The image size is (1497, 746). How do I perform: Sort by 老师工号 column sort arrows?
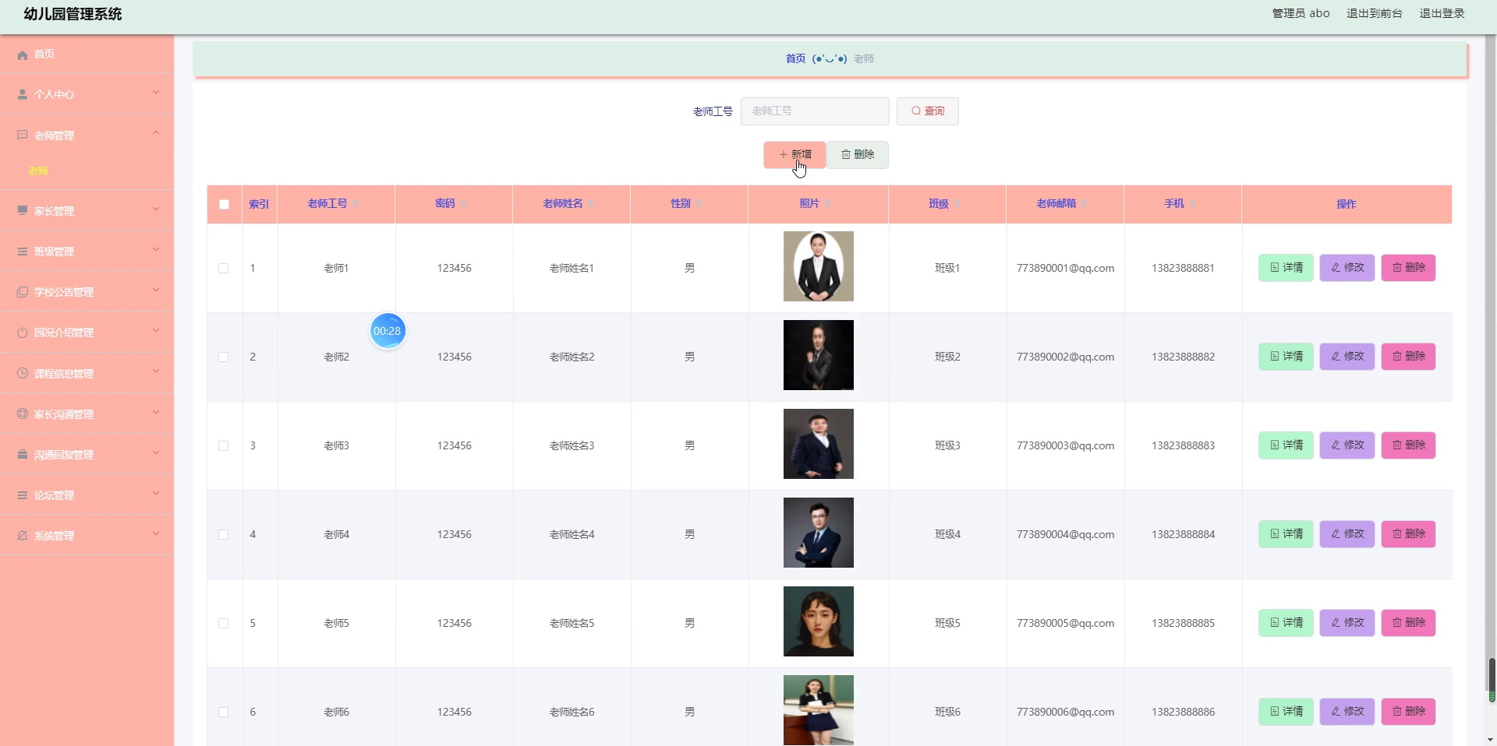coord(356,204)
